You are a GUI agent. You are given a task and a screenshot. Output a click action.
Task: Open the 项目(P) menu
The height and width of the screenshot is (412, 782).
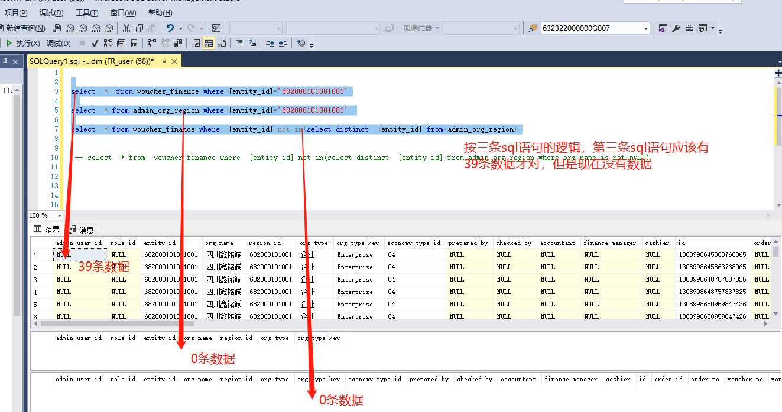point(16,13)
